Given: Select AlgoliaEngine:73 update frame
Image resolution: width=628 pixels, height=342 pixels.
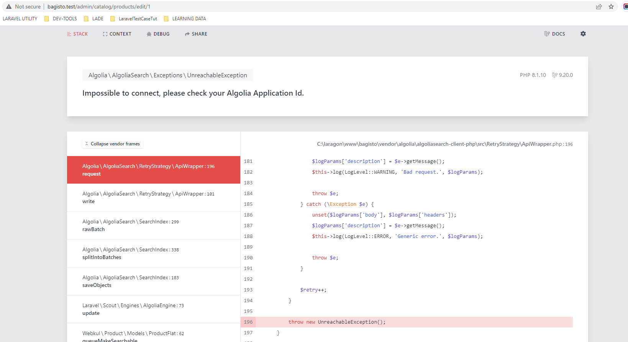Looking at the screenshot, I should click(x=154, y=309).
